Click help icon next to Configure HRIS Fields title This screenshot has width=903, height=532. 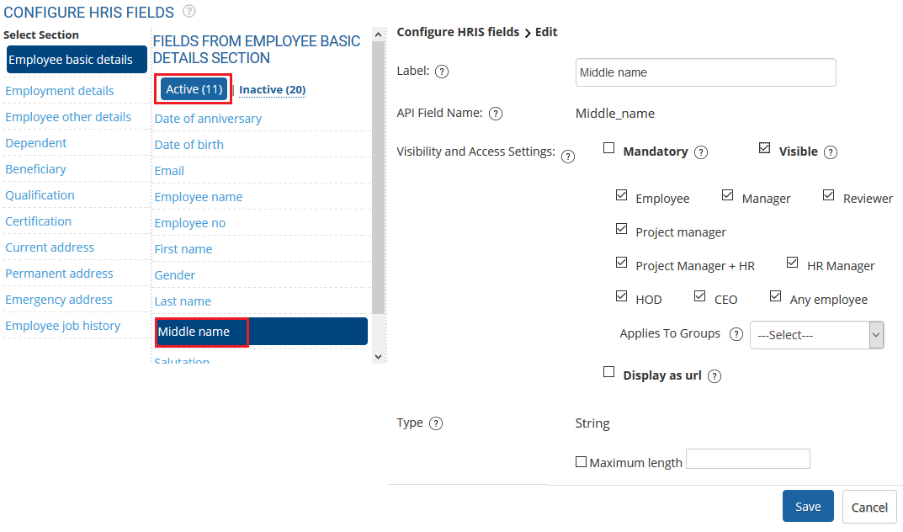coord(189,12)
